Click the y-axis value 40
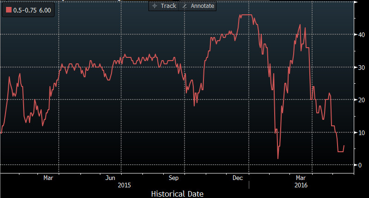This screenshot has height=198, width=369. pos(362,35)
